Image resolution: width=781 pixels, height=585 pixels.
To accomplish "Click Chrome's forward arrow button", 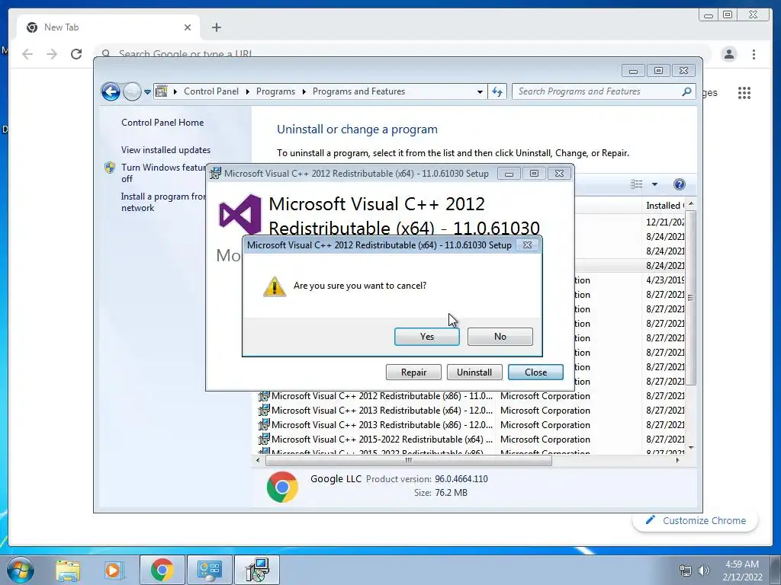I will click(52, 54).
